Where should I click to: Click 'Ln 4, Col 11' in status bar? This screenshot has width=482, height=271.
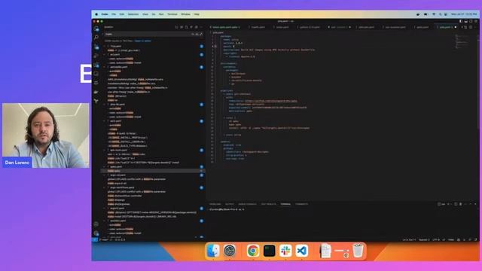[409, 239]
